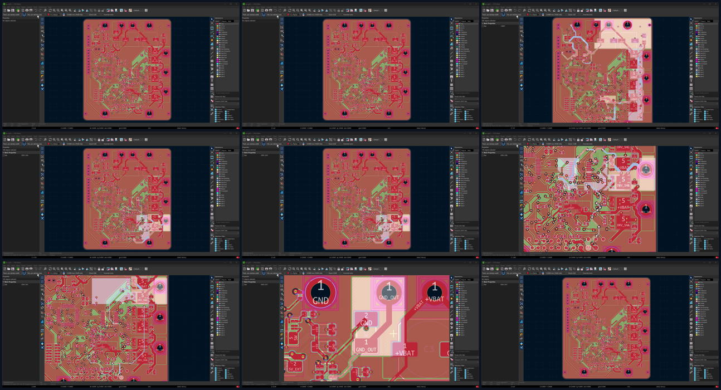Open via size dropdown in top-center window

276,14
